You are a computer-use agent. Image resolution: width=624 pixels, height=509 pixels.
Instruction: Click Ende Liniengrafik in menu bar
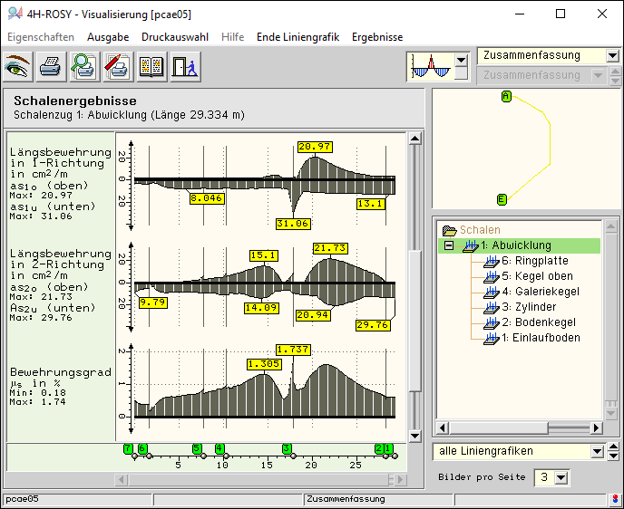coord(297,37)
